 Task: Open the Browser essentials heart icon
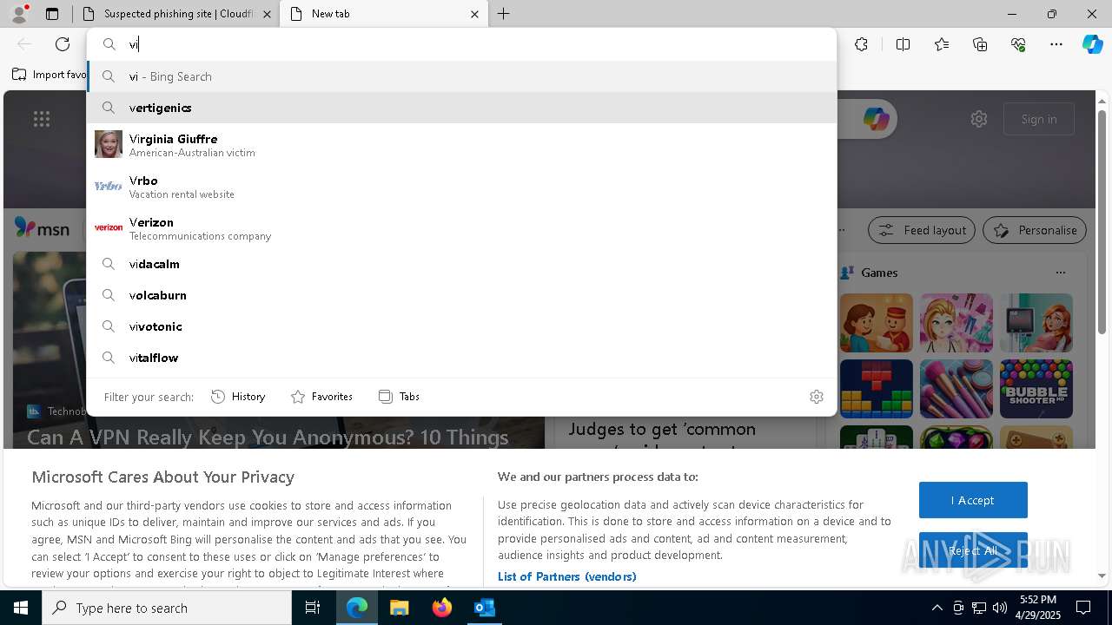[x=1018, y=44]
